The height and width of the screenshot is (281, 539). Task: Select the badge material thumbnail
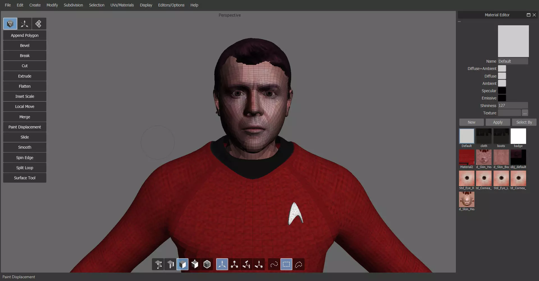518,136
